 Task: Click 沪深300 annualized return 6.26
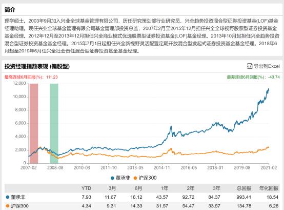(274, 206)
